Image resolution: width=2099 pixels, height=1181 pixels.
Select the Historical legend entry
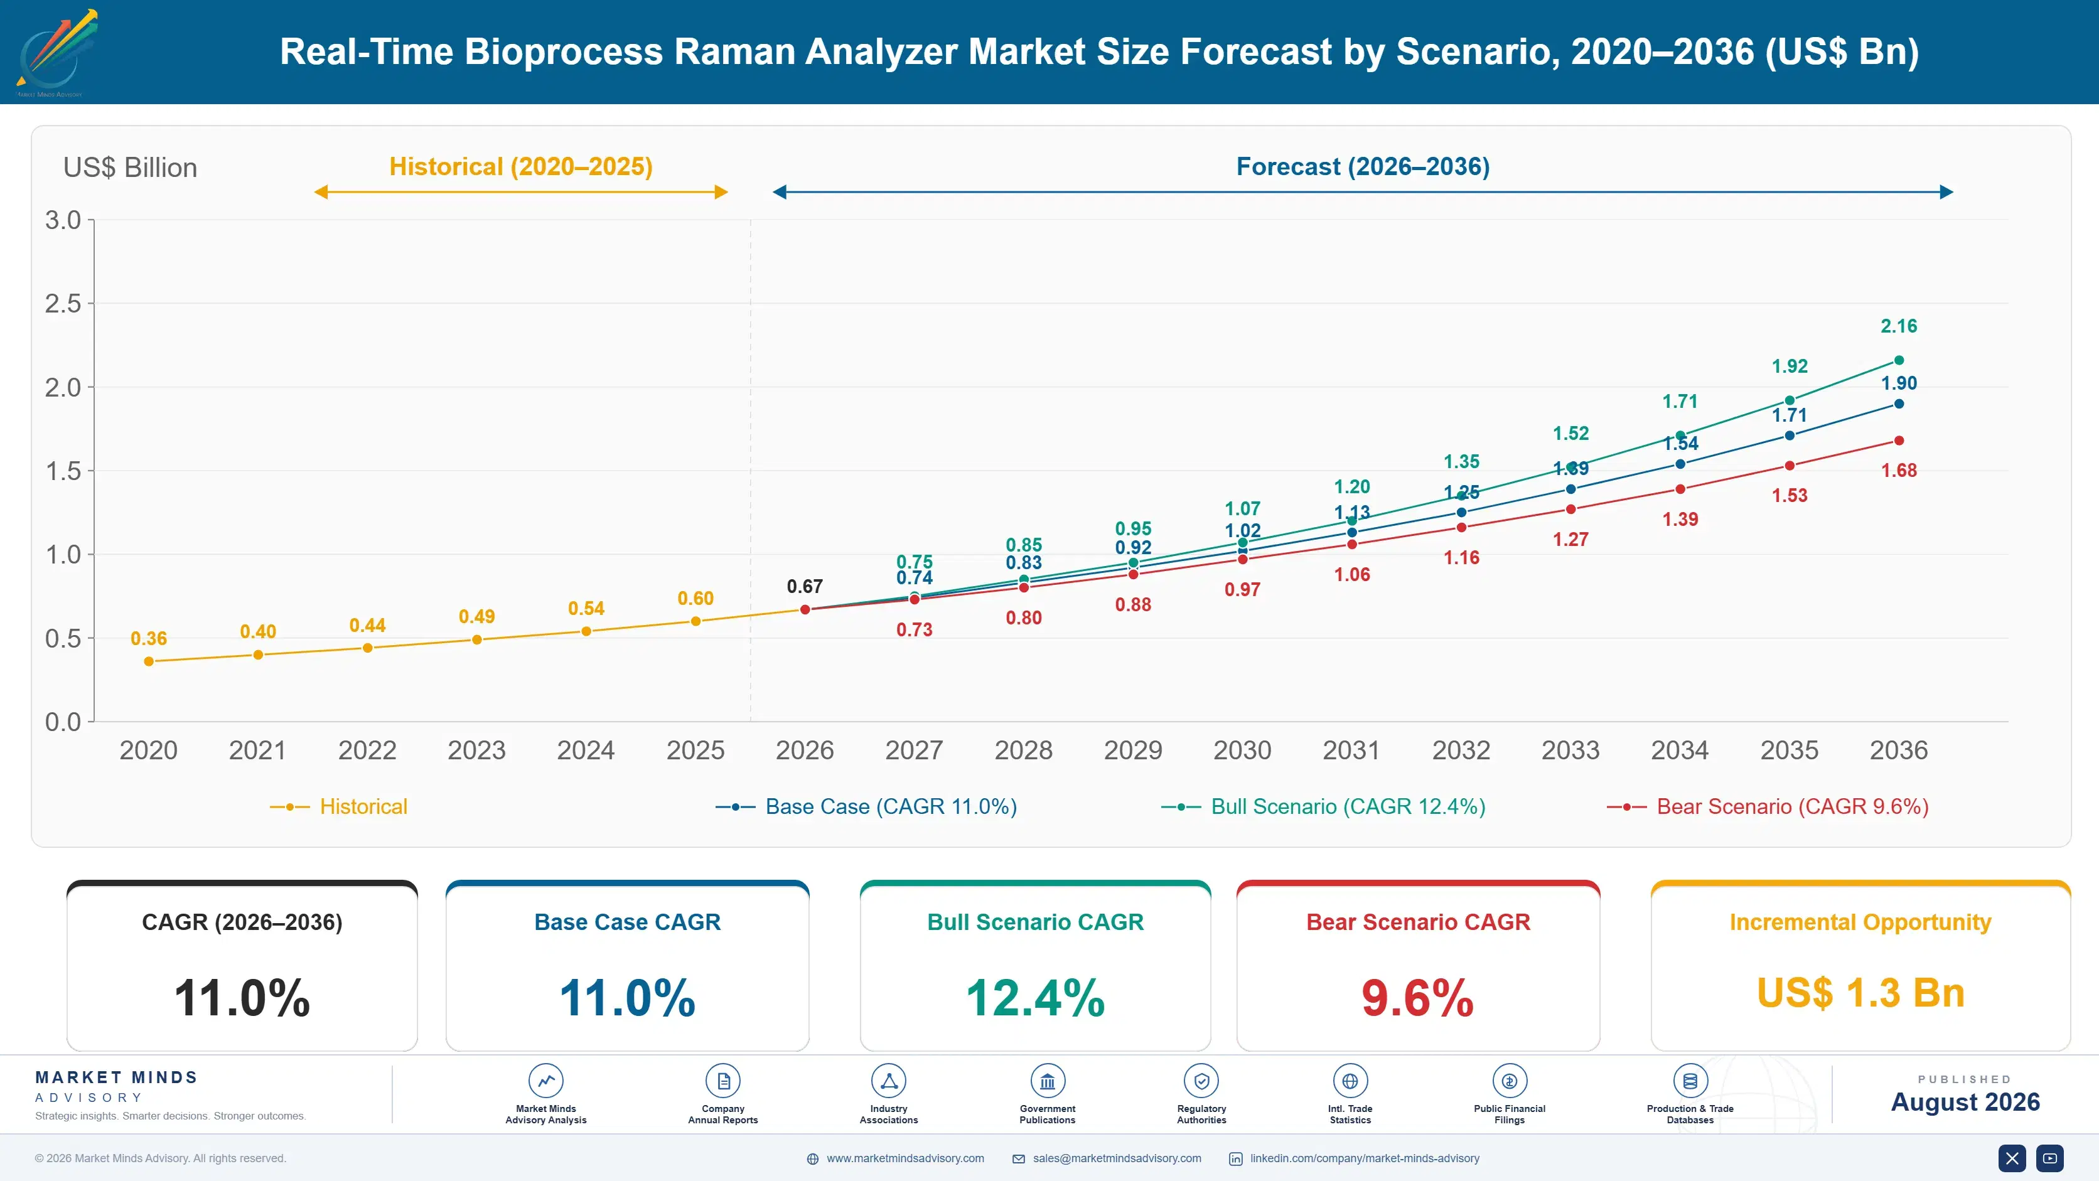point(339,806)
